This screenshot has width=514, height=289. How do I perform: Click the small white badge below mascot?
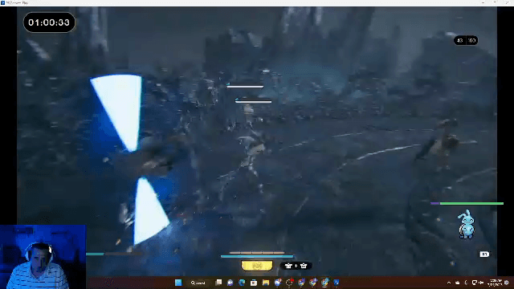coord(484,254)
